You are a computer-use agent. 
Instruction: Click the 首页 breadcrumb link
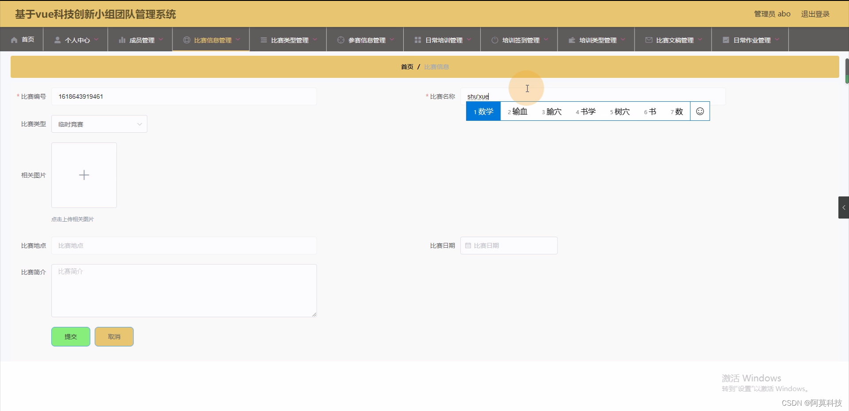[x=406, y=66]
